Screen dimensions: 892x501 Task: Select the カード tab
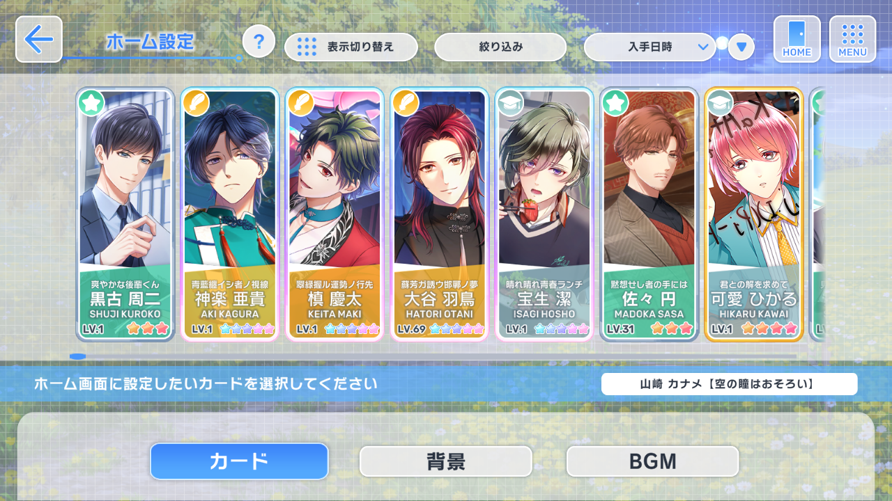pyautogui.click(x=239, y=461)
